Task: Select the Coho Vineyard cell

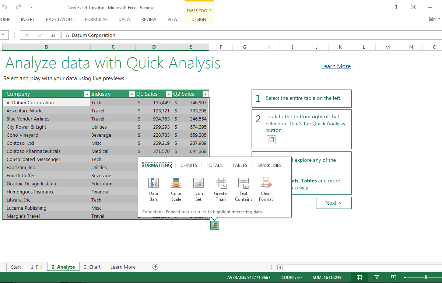Action: click(46, 135)
